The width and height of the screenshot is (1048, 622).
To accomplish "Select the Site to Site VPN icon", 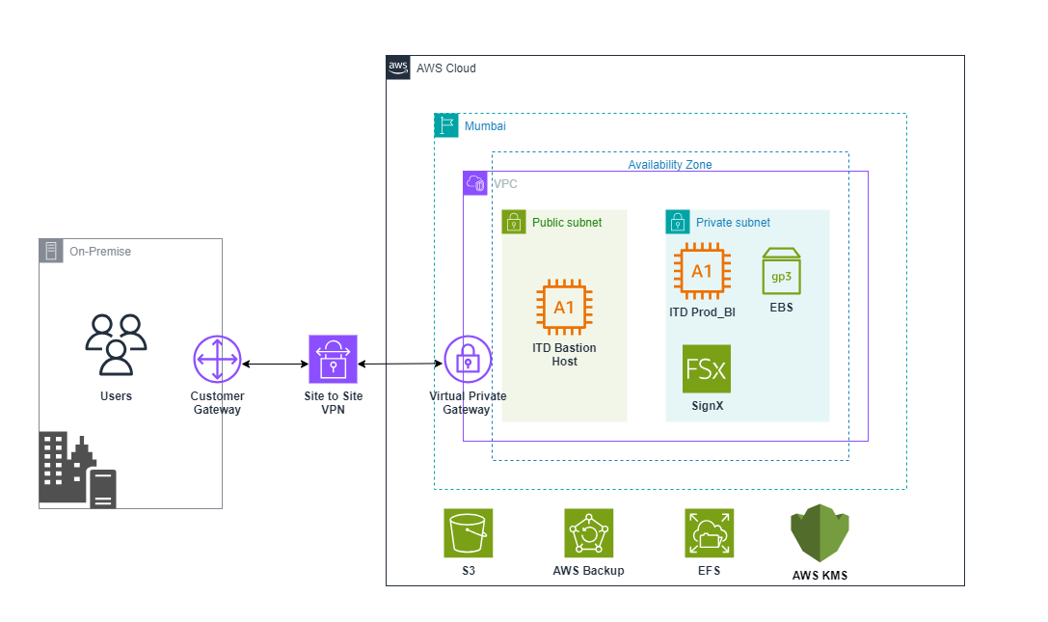I will click(x=333, y=358).
